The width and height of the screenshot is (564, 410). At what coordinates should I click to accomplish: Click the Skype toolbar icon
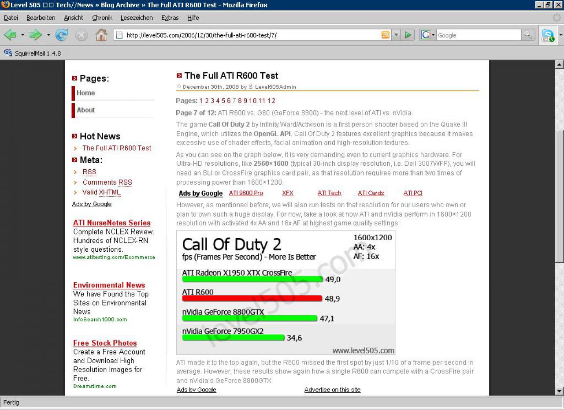[x=548, y=35]
